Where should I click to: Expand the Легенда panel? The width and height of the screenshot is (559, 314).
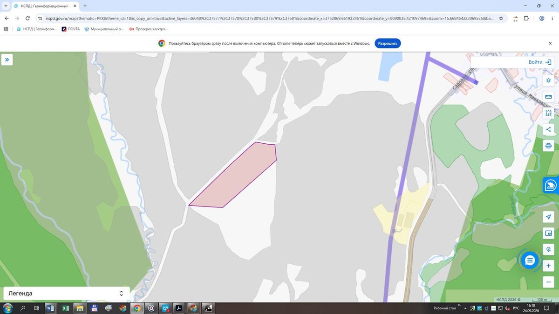(x=67, y=294)
